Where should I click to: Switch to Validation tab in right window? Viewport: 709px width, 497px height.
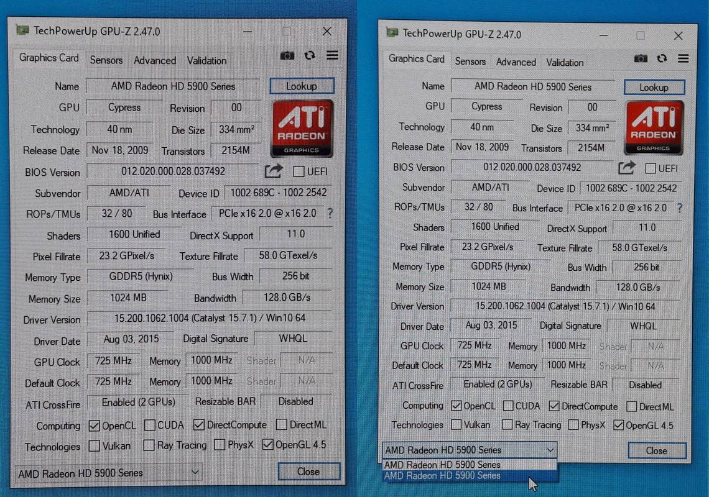click(565, 62)
